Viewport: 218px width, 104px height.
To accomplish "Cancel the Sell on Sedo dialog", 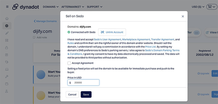I will [x=72, y=94].
